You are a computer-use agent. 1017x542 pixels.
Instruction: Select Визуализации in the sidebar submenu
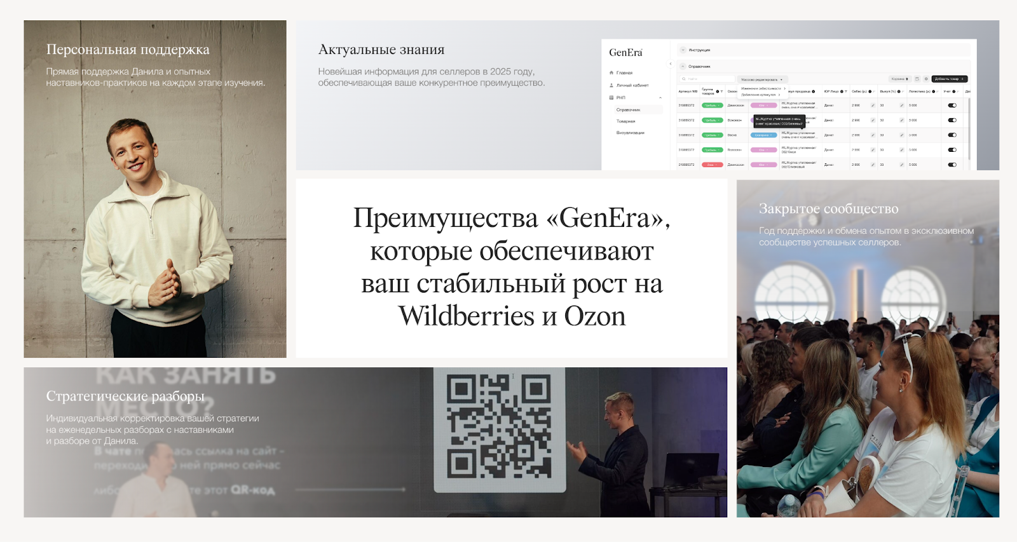pos(631,133)
